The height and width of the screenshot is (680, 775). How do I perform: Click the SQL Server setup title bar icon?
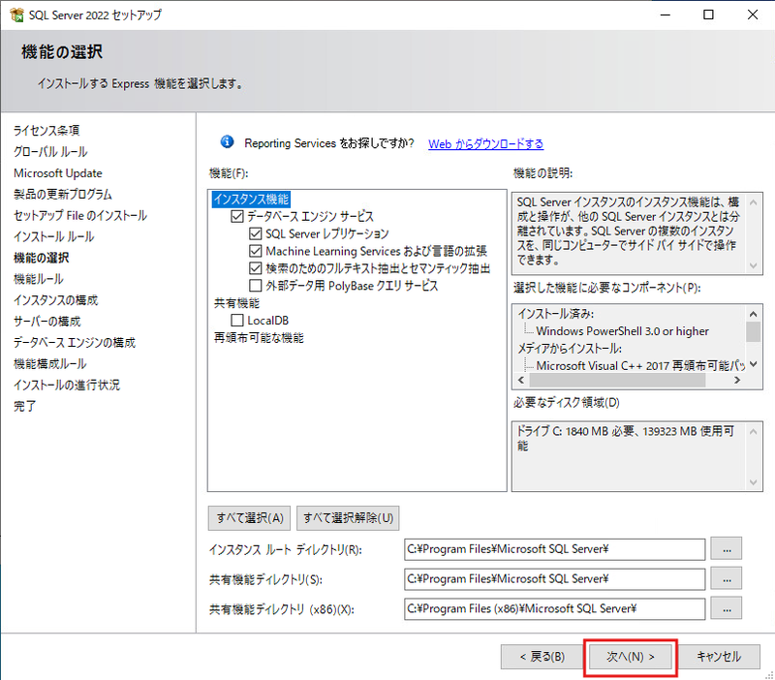(16, 15)
